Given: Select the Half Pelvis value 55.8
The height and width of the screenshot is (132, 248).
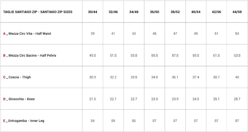Looking at the screenshot, I should (x=154, y=55).
